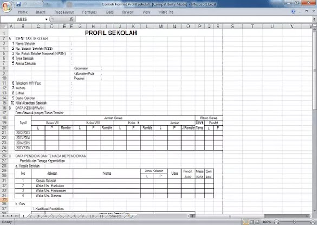Select the 2012/2013 Tapel cell
The width and height of the screenshot is (317, 225).
click(23, 133)
